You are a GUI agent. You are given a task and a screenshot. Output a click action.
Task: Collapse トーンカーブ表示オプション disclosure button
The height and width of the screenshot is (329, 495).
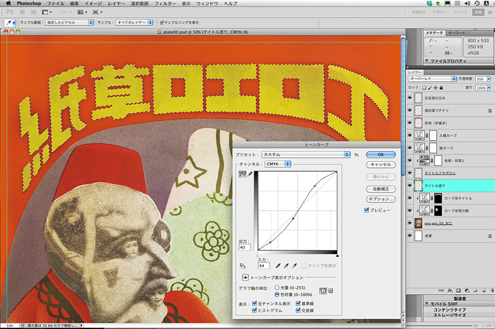(245, 277)
